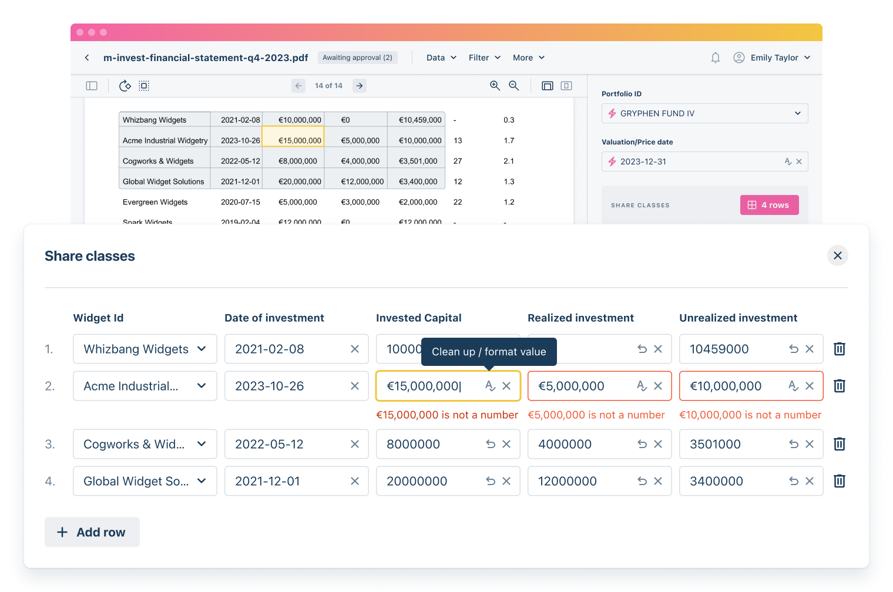Zoom out of the PDF document
The width and height of the screenshot is (893, 592).
tap(514, 85)
